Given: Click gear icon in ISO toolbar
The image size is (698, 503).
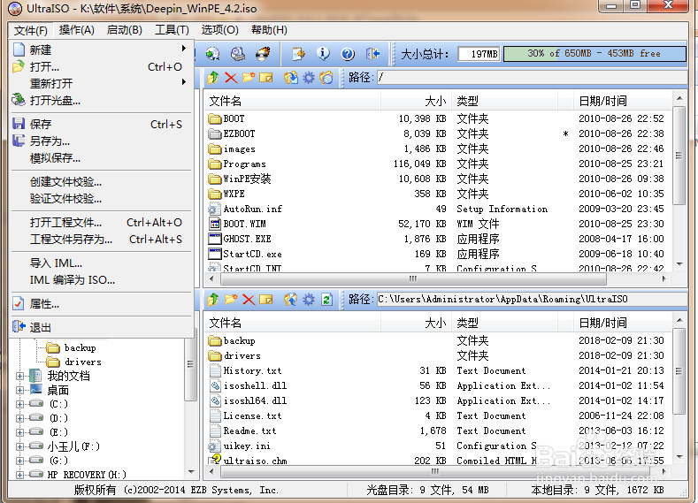Looking at the screenshot, I should pos(309,78).
